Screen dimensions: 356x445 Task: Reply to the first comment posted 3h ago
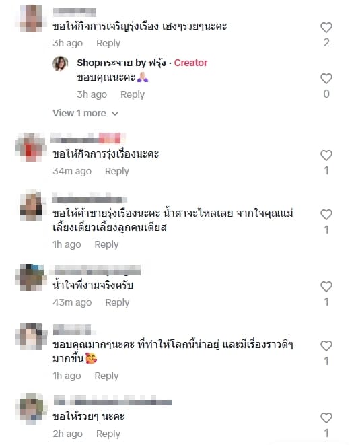(108, 43)
